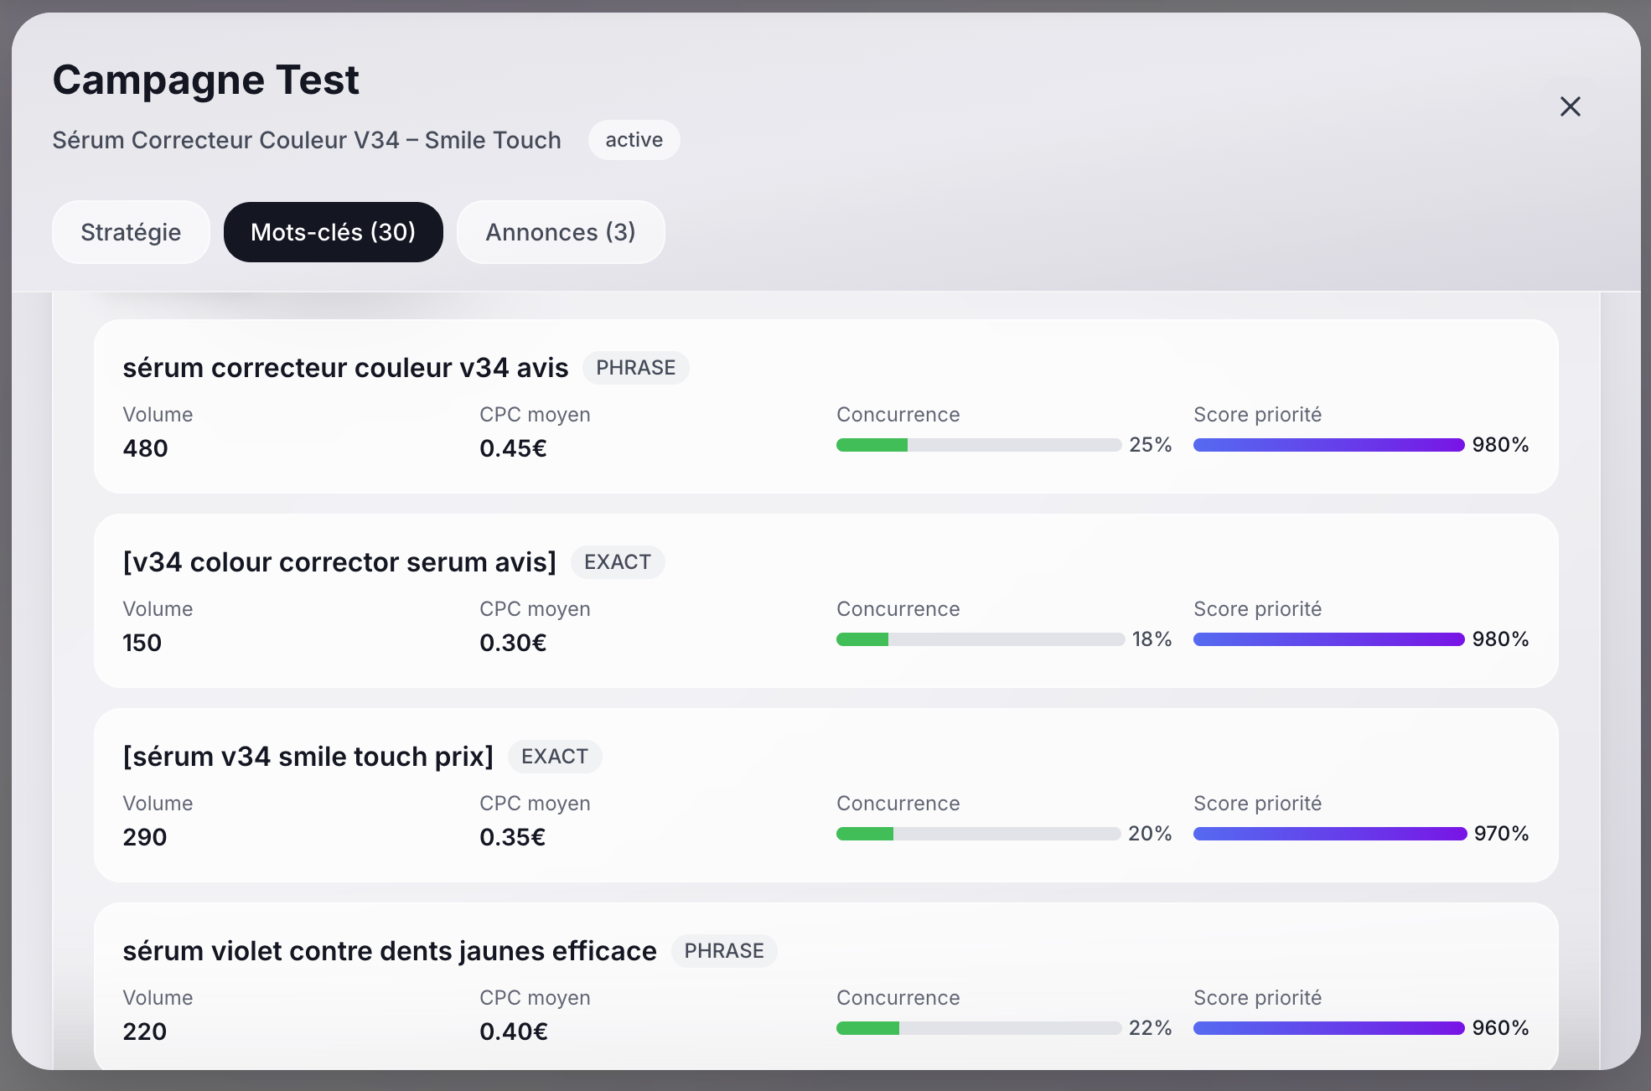This screenshot has width=1651, height=1091.
Task: Select keyword [v34 colour corrector serum avis]
Action: (339, 562)
